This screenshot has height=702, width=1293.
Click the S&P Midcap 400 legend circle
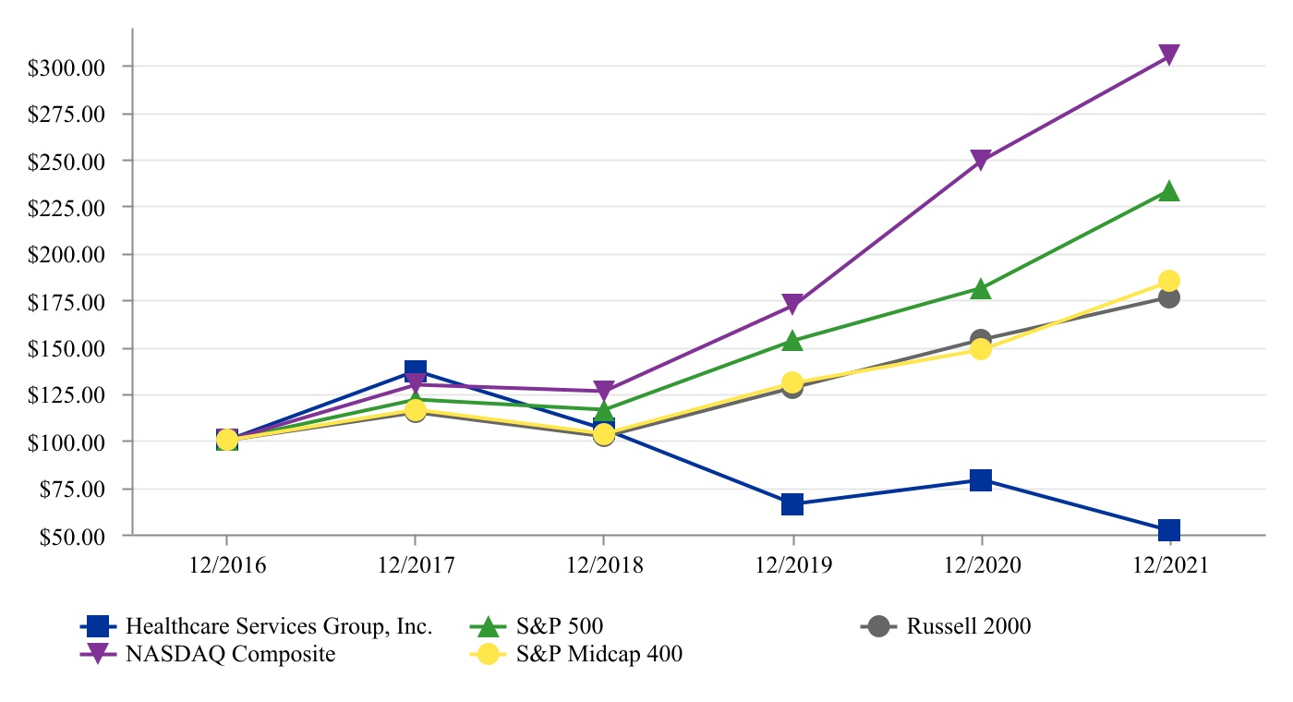click(489, 655)
